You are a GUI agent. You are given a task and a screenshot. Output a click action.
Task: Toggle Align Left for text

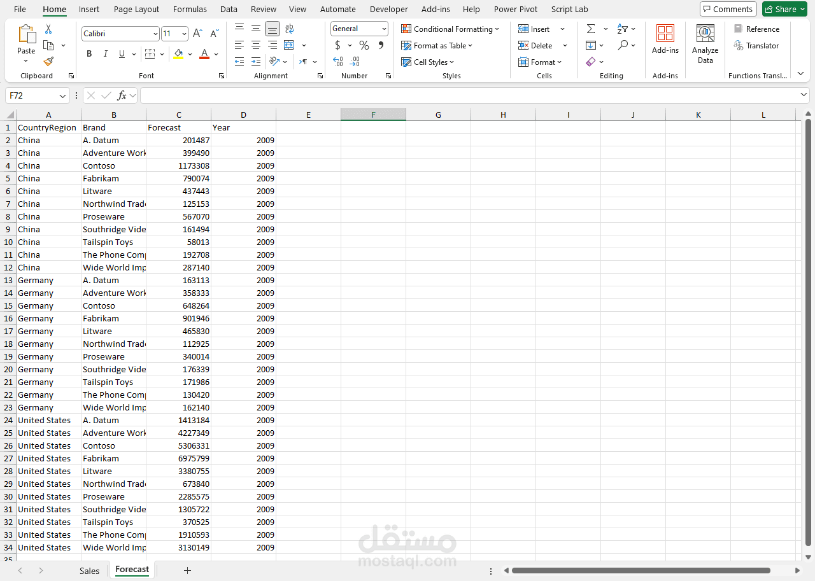239,45
